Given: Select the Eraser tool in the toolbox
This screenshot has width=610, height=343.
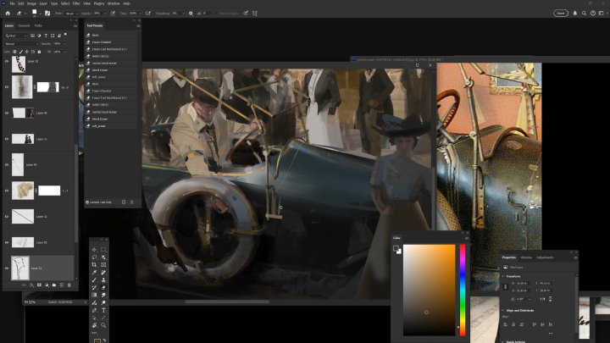Looking at the screenshot, I should [103, 287].
